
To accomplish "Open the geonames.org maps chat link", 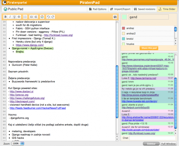I will tap(148, 59).
